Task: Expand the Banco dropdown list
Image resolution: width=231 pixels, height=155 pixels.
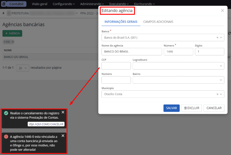Action: coord(221,38)
